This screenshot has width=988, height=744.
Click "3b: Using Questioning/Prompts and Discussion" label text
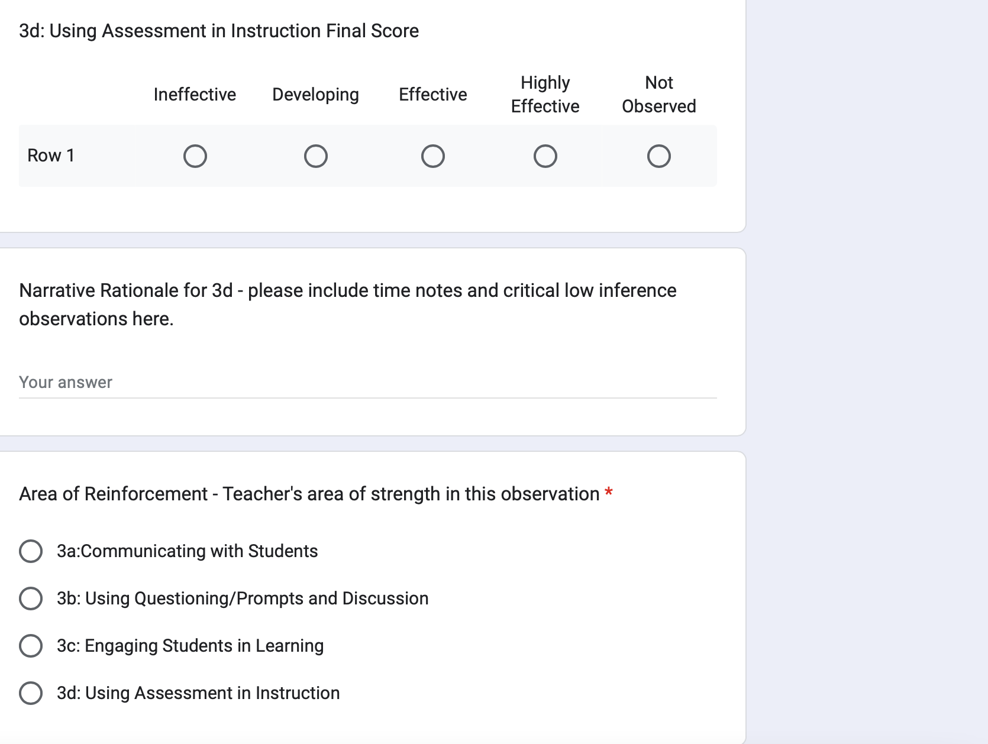pos(243,599)
